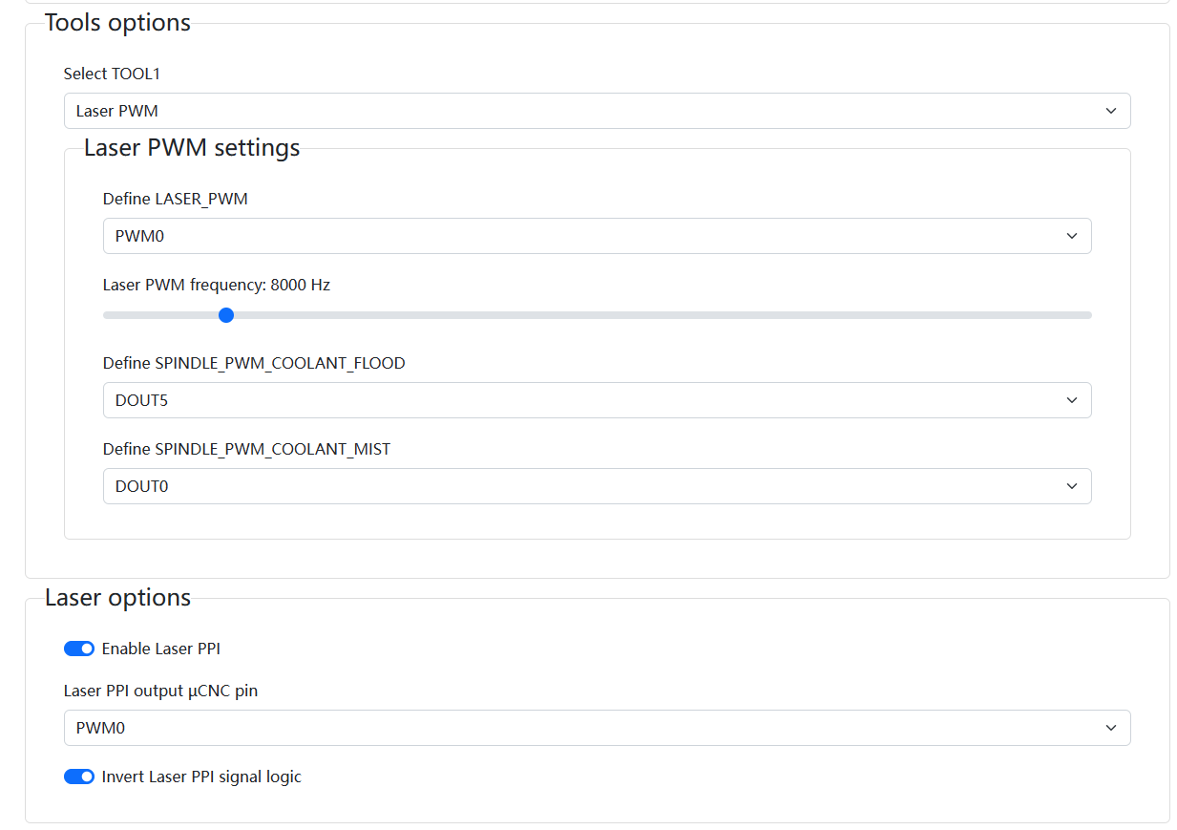
Task: Click the Laser PWM frequency: 8000 Hz label
Action: coord(216,285)
